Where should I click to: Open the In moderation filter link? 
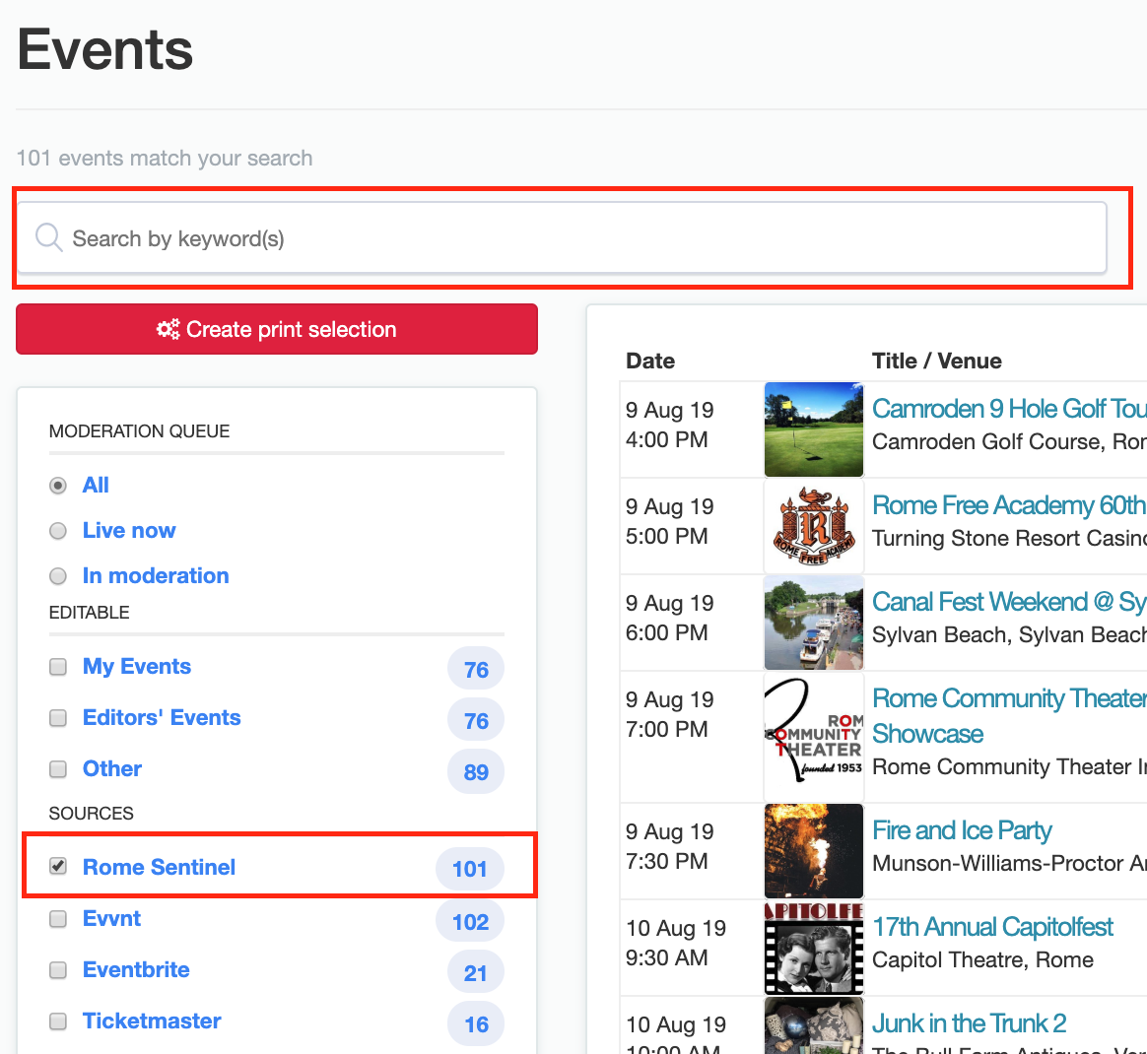click(x=156, y=575)
